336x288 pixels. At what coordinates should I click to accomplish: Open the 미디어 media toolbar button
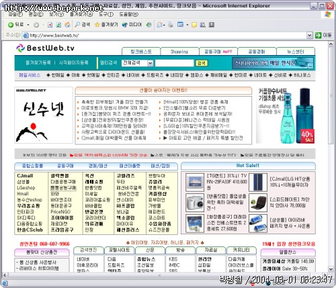pos(132,25)
